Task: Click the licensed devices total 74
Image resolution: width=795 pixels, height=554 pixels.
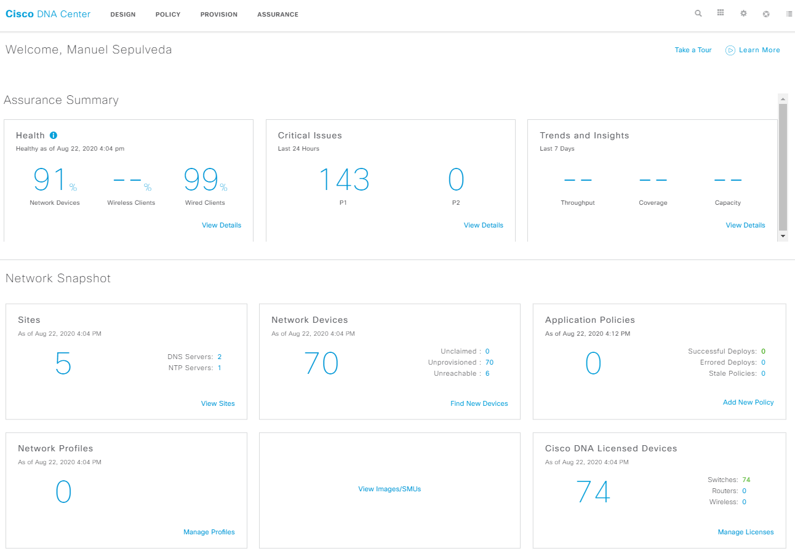Action: pyautogui.click(x=593, y=493)
